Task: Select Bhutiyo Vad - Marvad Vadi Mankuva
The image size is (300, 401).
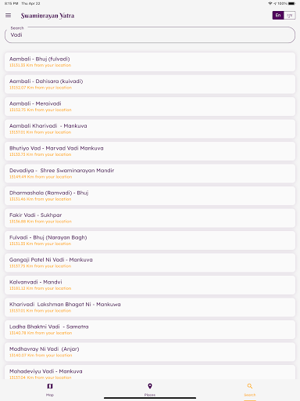Action: click(x=150, y=151)
